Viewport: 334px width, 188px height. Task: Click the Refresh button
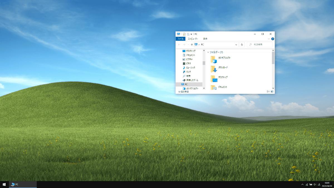[242, 45]
